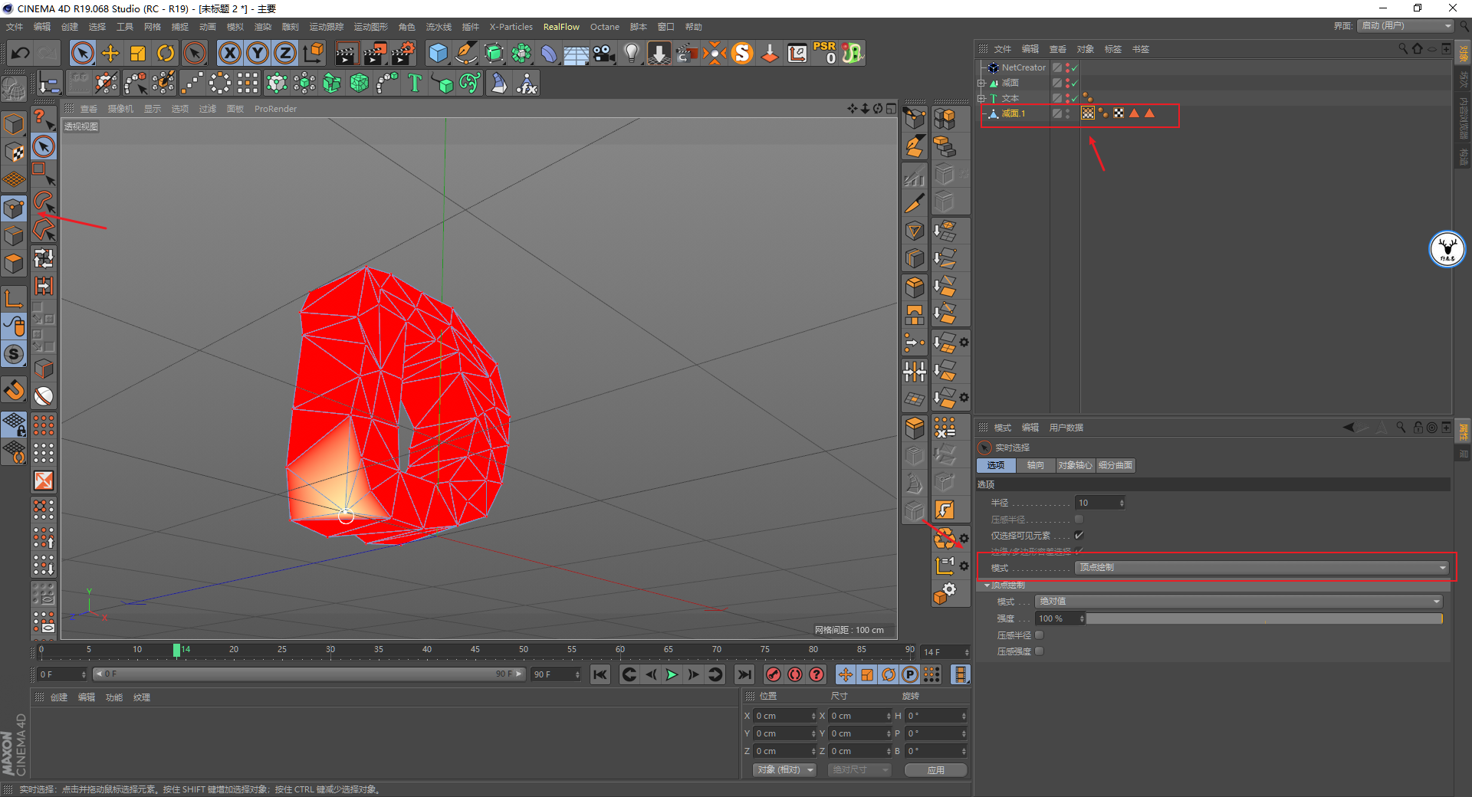Toggle the NetCreator enable checkmark

(1075, 67)
